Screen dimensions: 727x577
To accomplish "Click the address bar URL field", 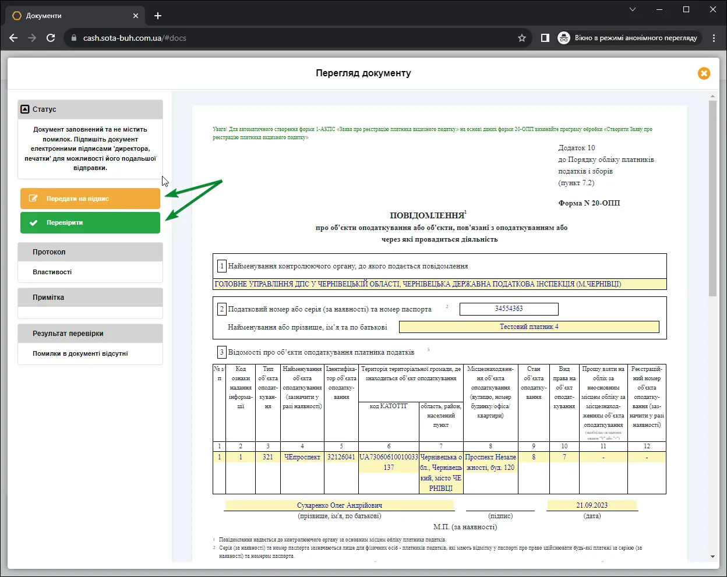I will [x=291, y=38].
